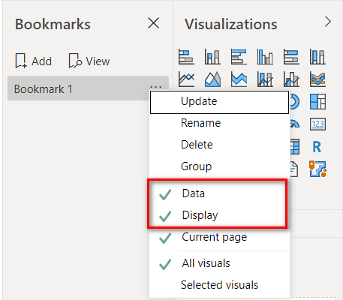
Task: Select the Treemap visual
Action: coord(317,101)
